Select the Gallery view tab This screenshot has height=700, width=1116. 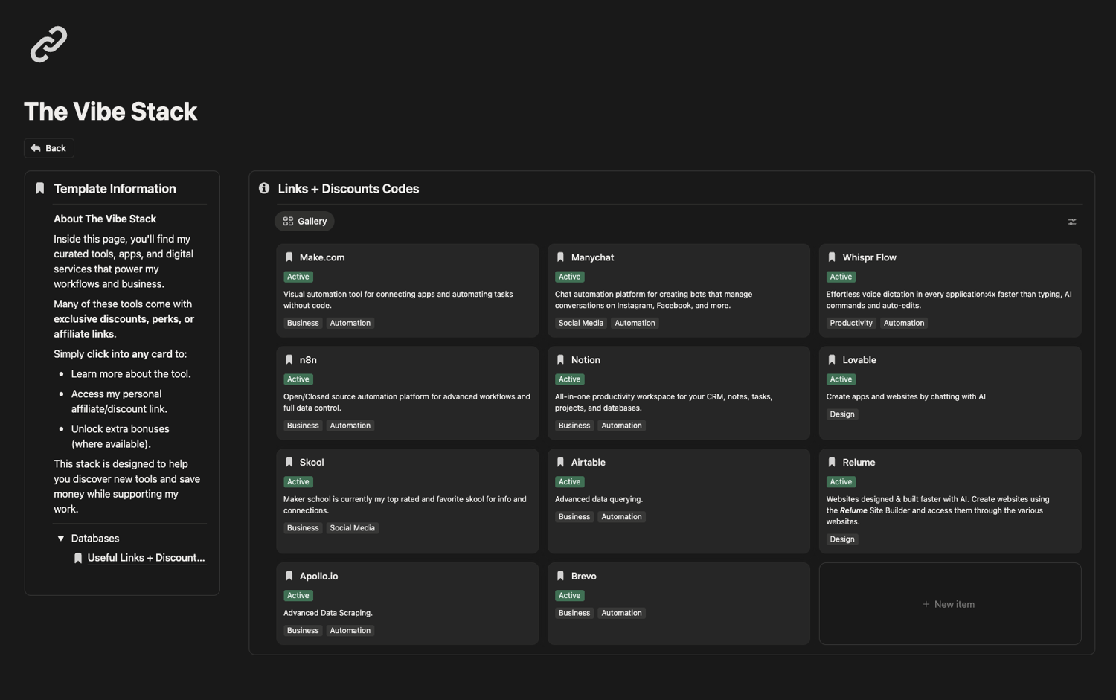305,222
